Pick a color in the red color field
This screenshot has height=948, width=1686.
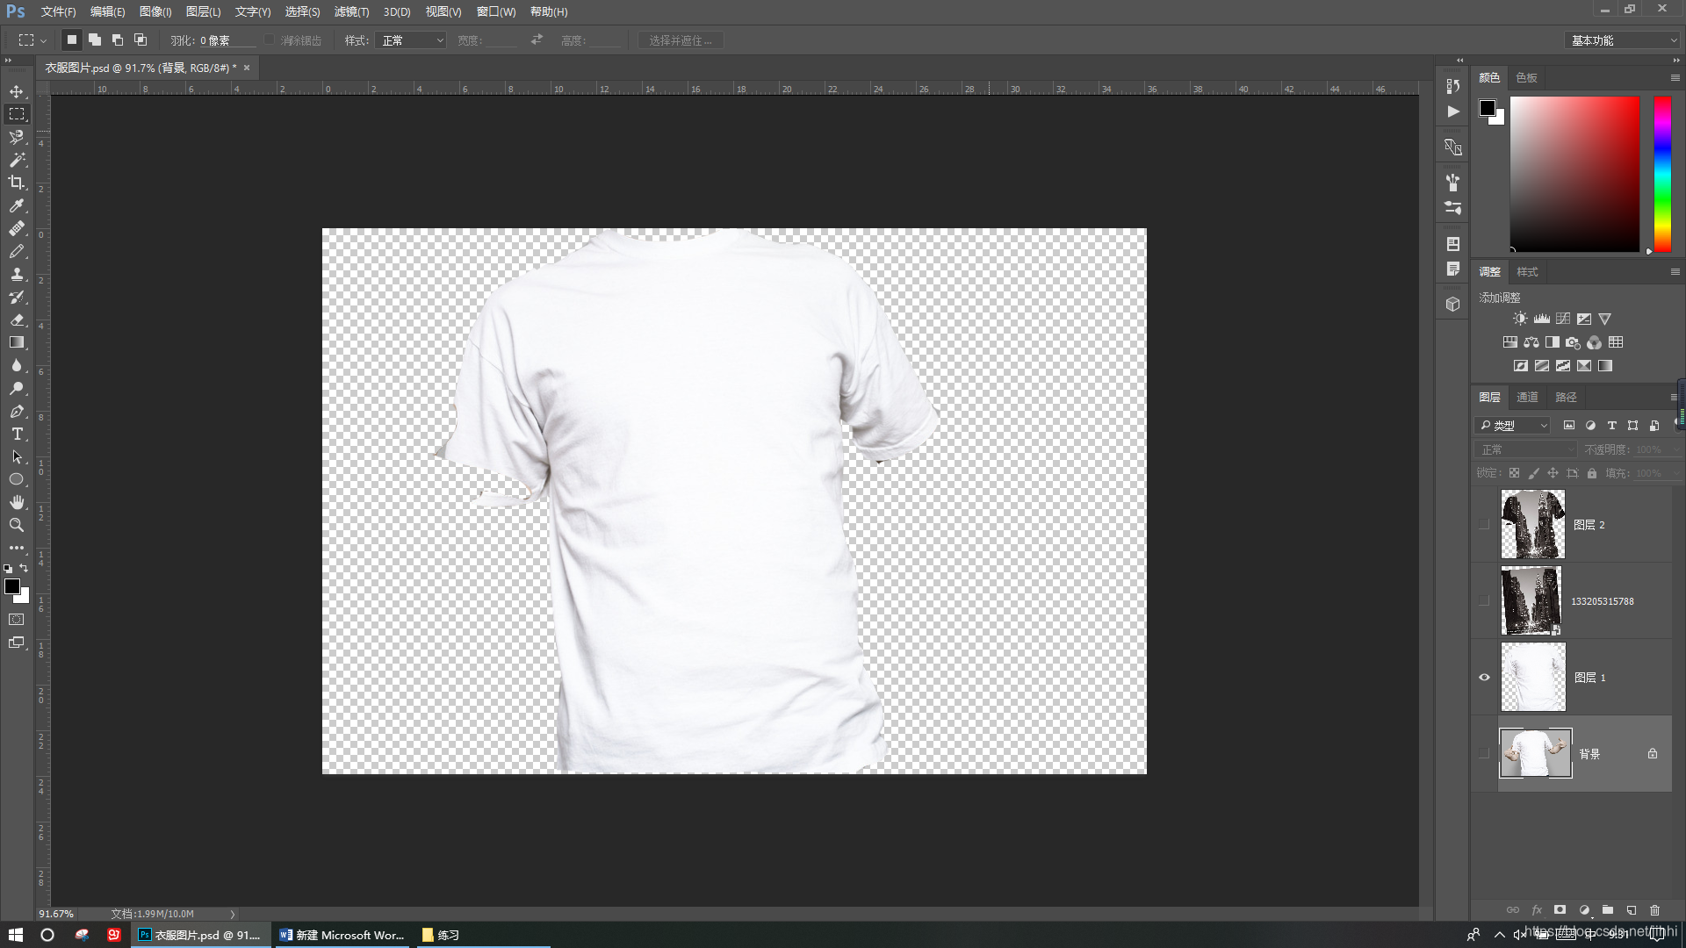click(1574, 174)
